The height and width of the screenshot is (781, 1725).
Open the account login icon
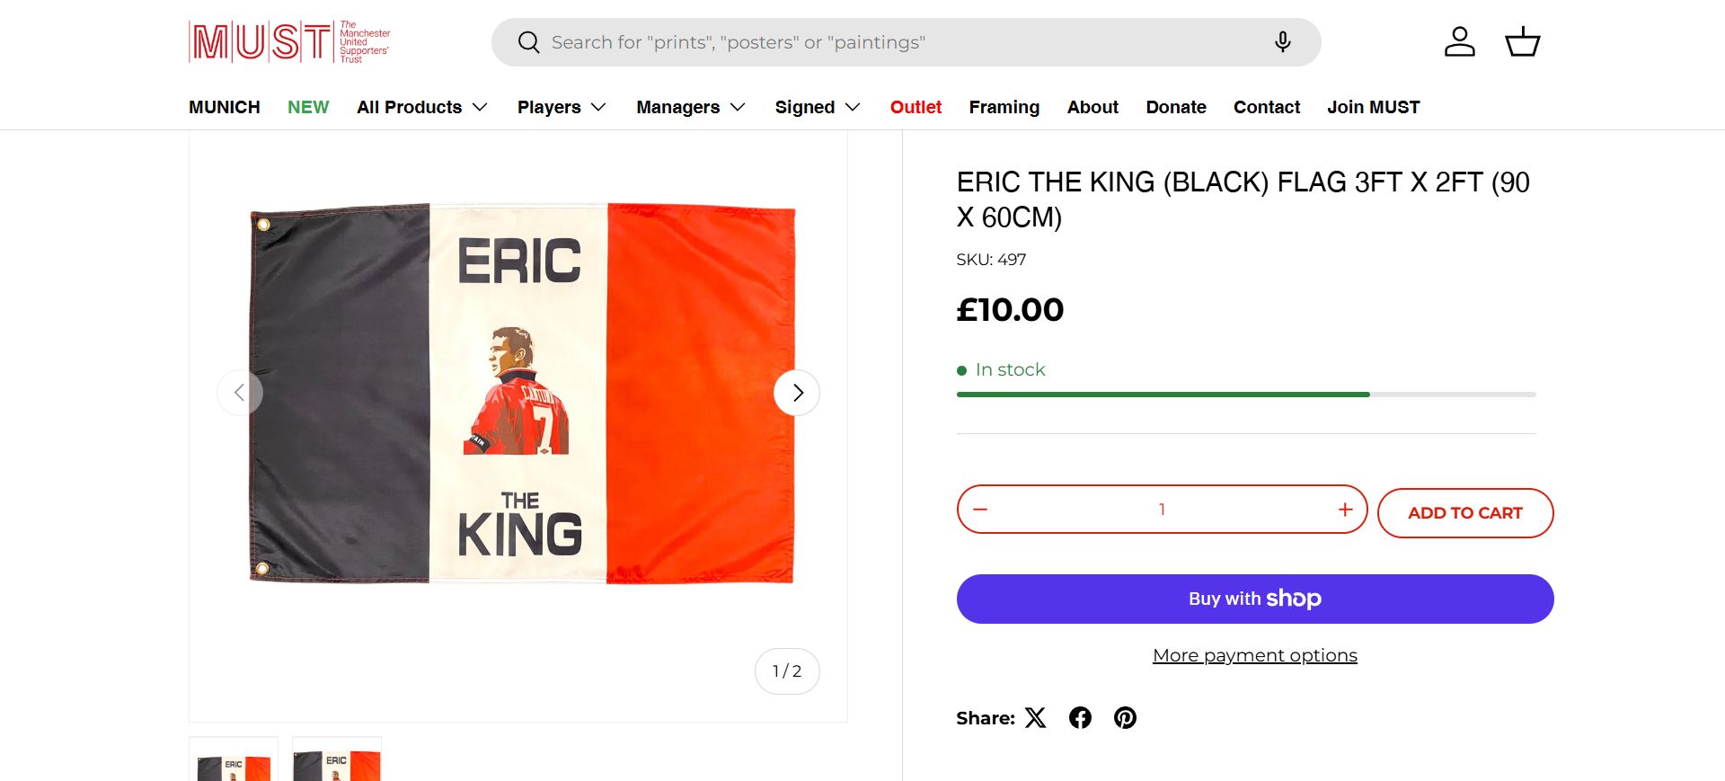[x=1459, y=42]
